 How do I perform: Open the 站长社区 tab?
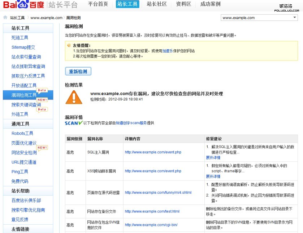point(157,4)
